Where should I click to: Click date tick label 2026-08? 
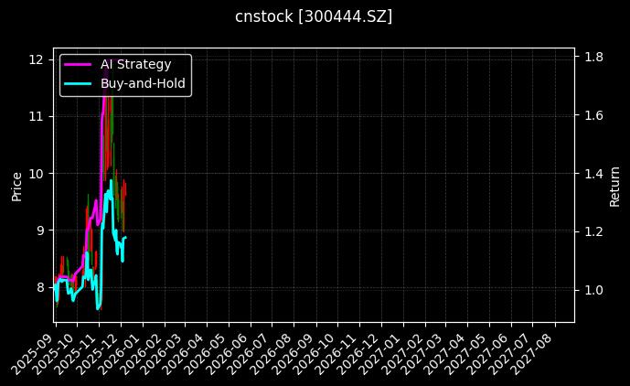point(271,354)
